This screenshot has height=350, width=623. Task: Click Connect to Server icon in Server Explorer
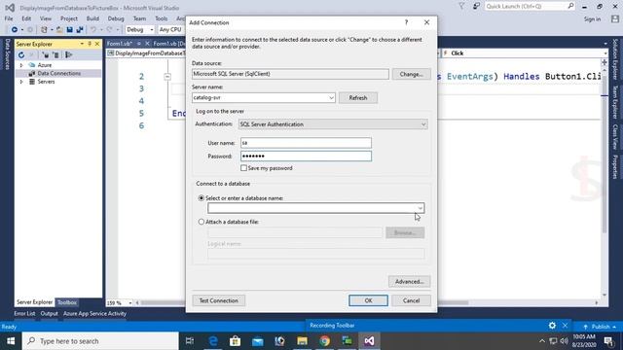click(x=56, y=54)
